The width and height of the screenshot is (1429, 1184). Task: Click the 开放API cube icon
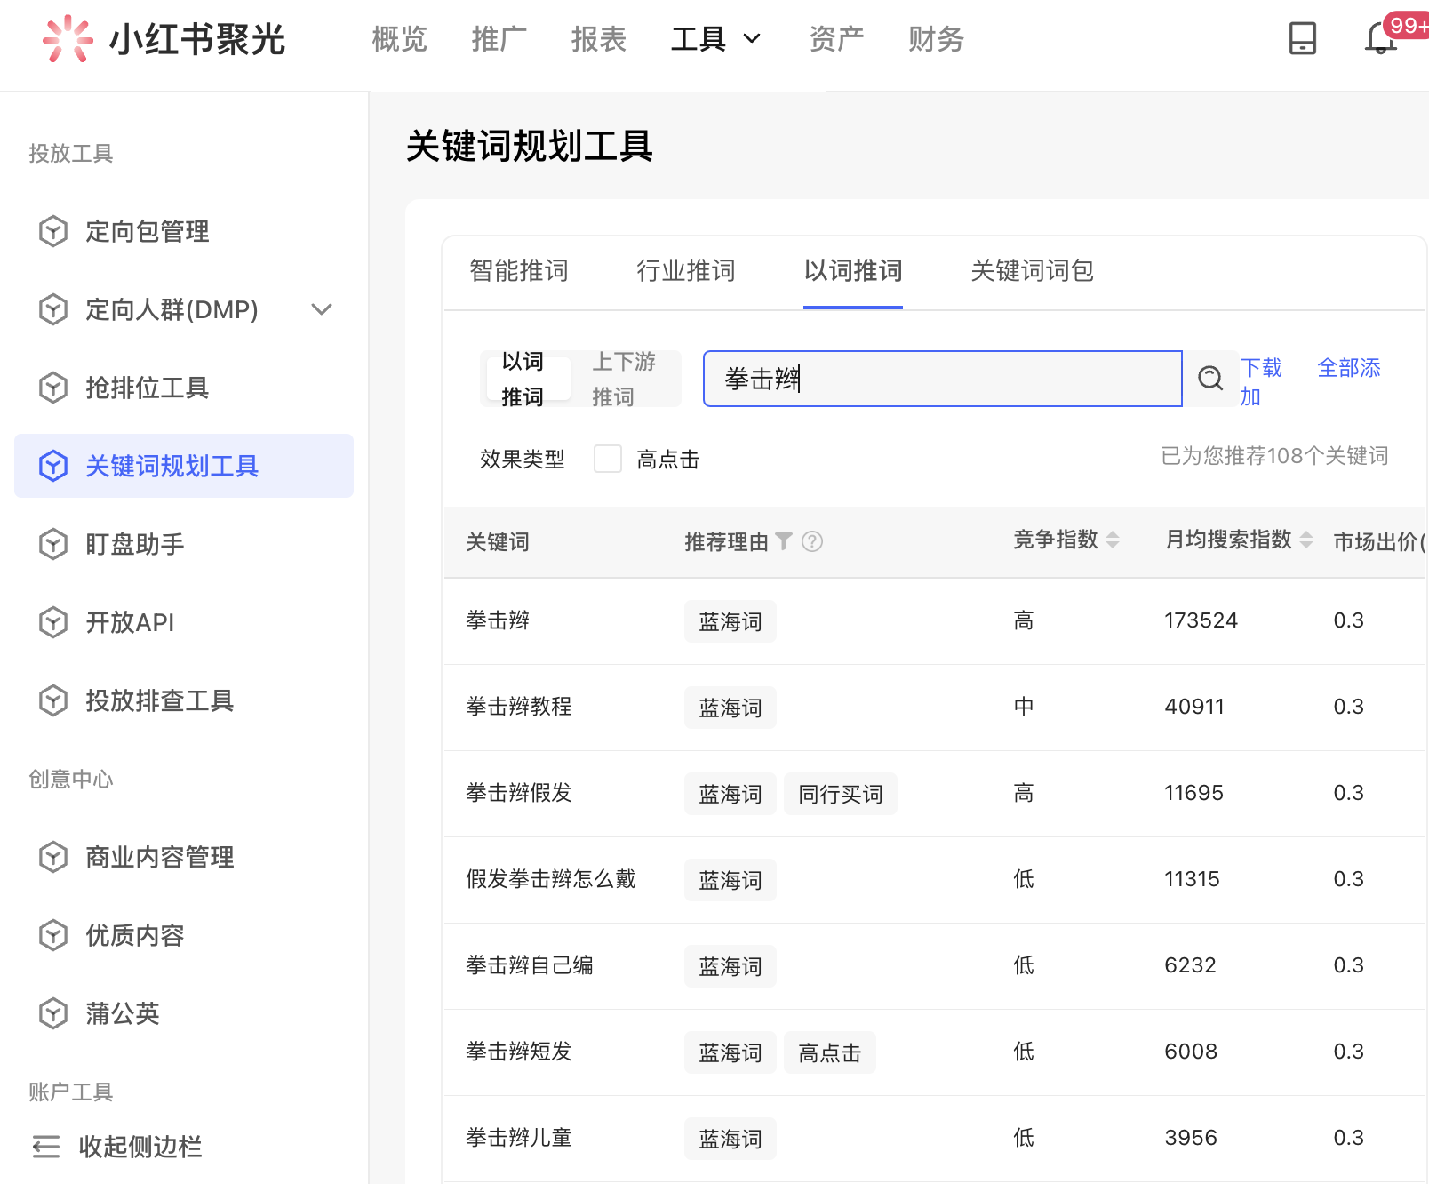(x=53, y=622)
